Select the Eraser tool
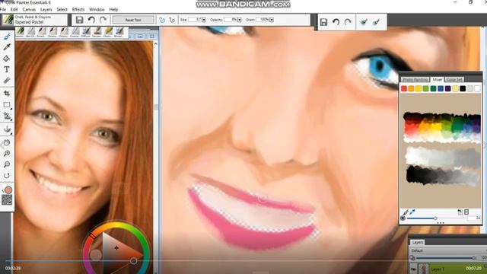487x274 pixels. click(7, 81)
